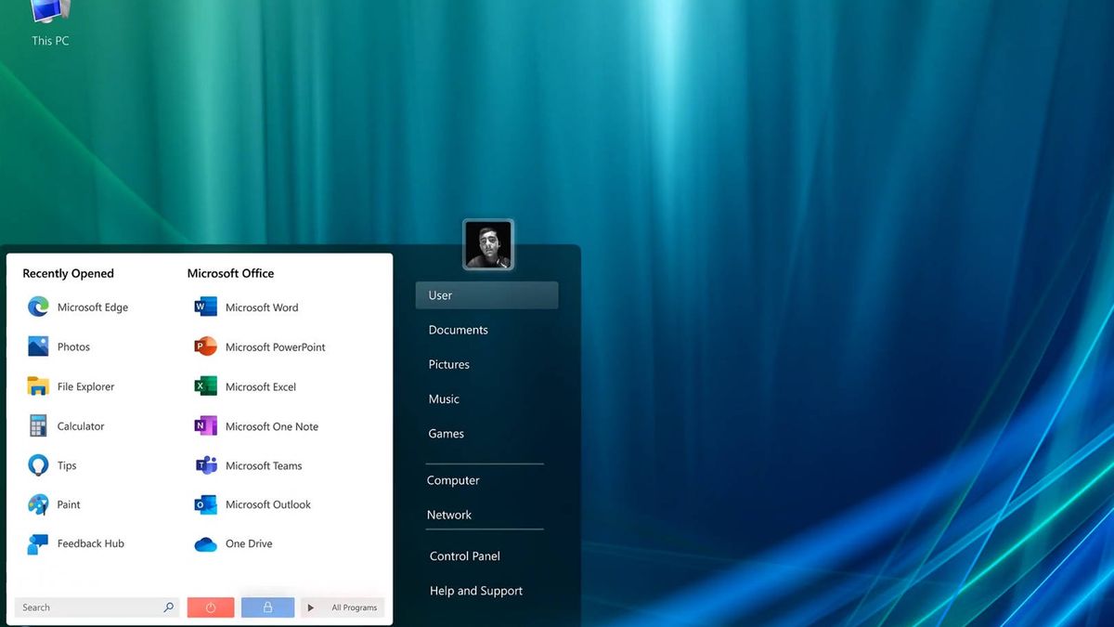Viewport: 1114px width, 627px height.
Task: Click the 'File Explorer' label
Action: (86, 386)
